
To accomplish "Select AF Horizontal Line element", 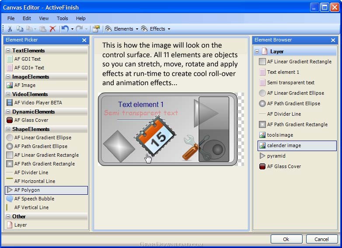I will (46, 181).
